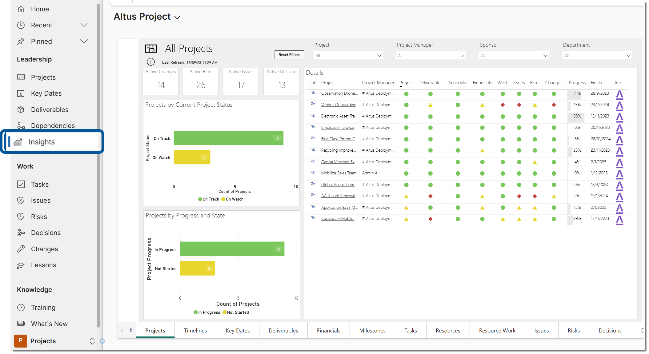This screenshot has width=649, height=354.
Task: Click the Key Dates calendar icon
Action: click(21, 93)
